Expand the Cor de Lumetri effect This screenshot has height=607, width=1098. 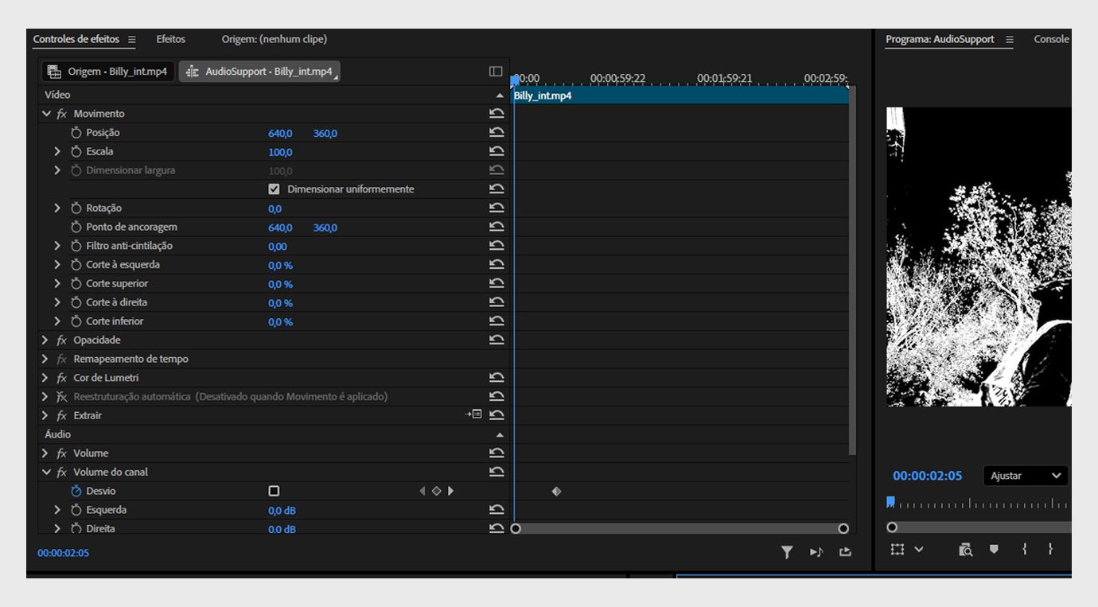click(x=45, y=378)
